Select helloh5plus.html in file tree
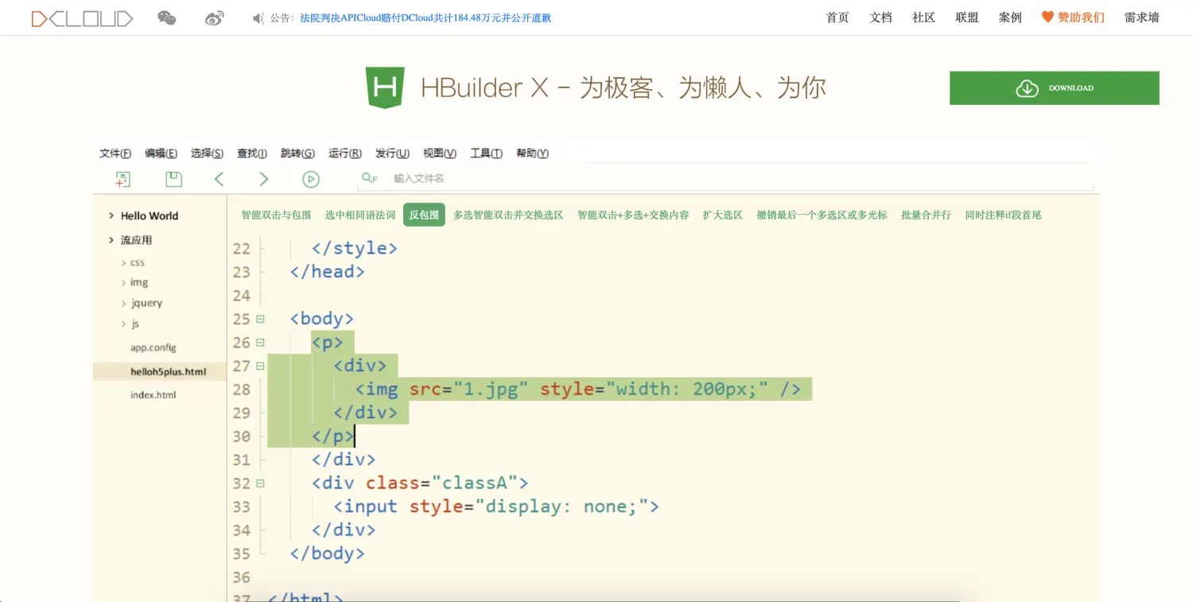1193x602 pixels. (x=159, y=371)
